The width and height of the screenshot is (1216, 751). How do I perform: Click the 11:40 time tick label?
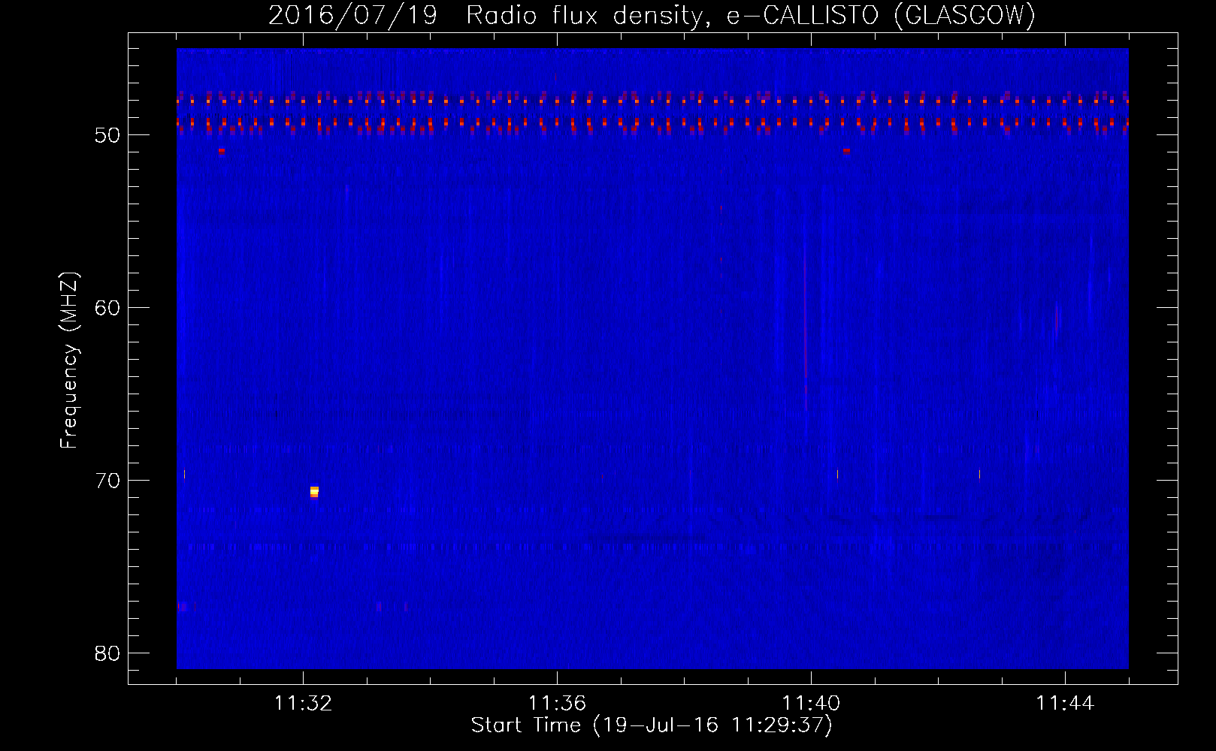click(811, 704)
